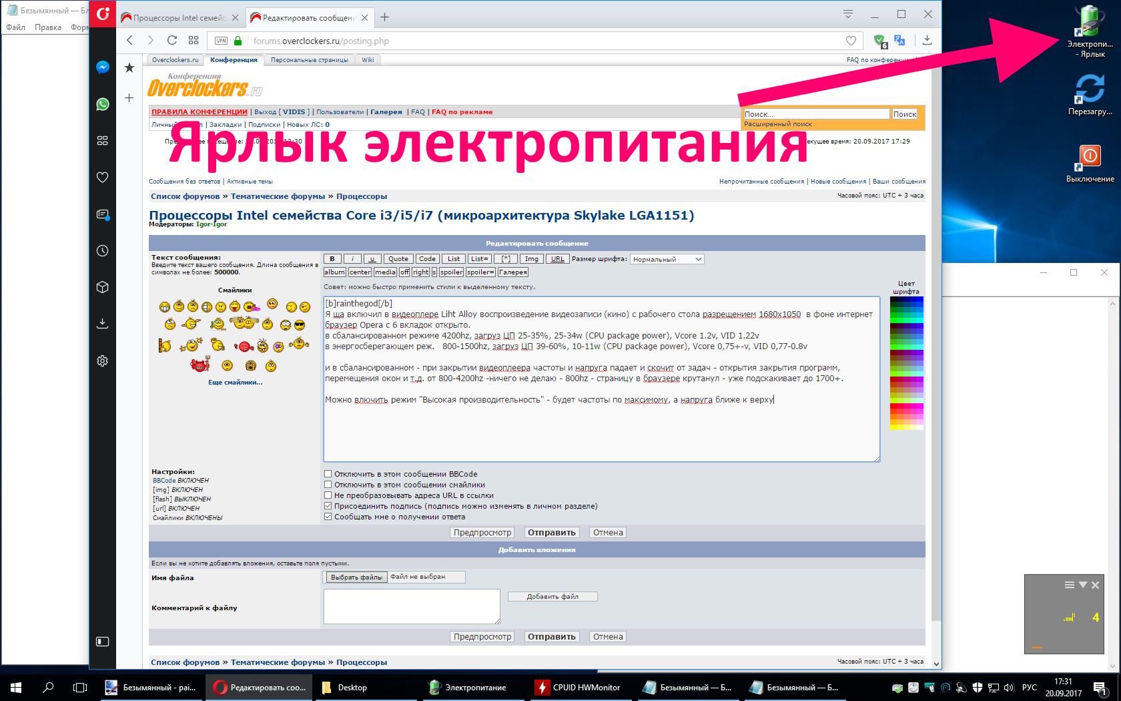Click the file comment text box
This screenshot has width=1121, height=701.
coord(412,606)
